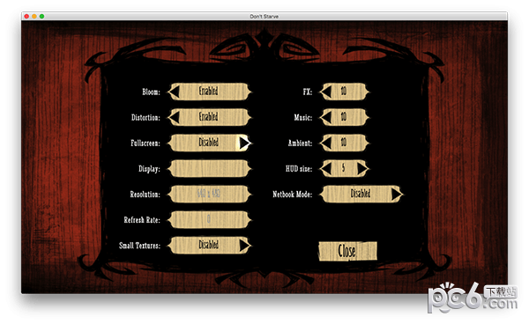
Task: Click the Small Textures Disabled value
Action: pos(208,245)
